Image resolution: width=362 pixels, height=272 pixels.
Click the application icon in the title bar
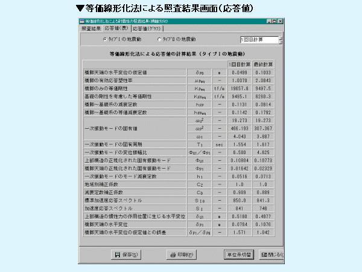click(81, 21)
